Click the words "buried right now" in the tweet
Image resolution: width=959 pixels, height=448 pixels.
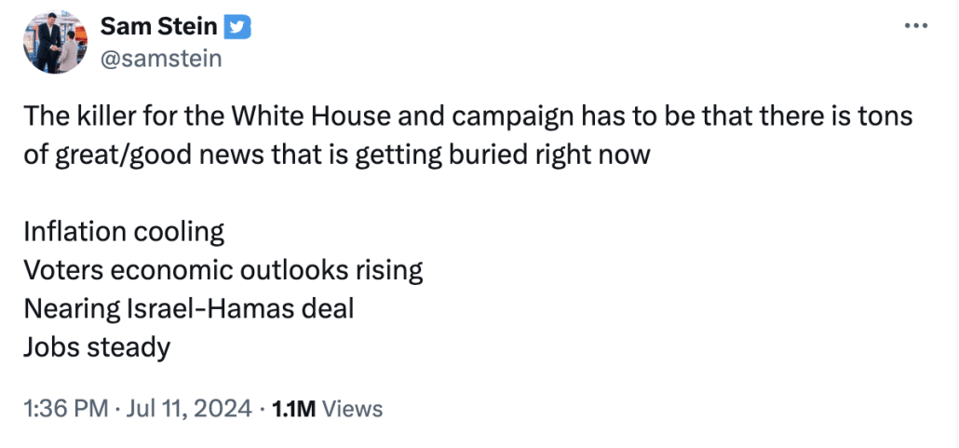[x=558, y=154]
